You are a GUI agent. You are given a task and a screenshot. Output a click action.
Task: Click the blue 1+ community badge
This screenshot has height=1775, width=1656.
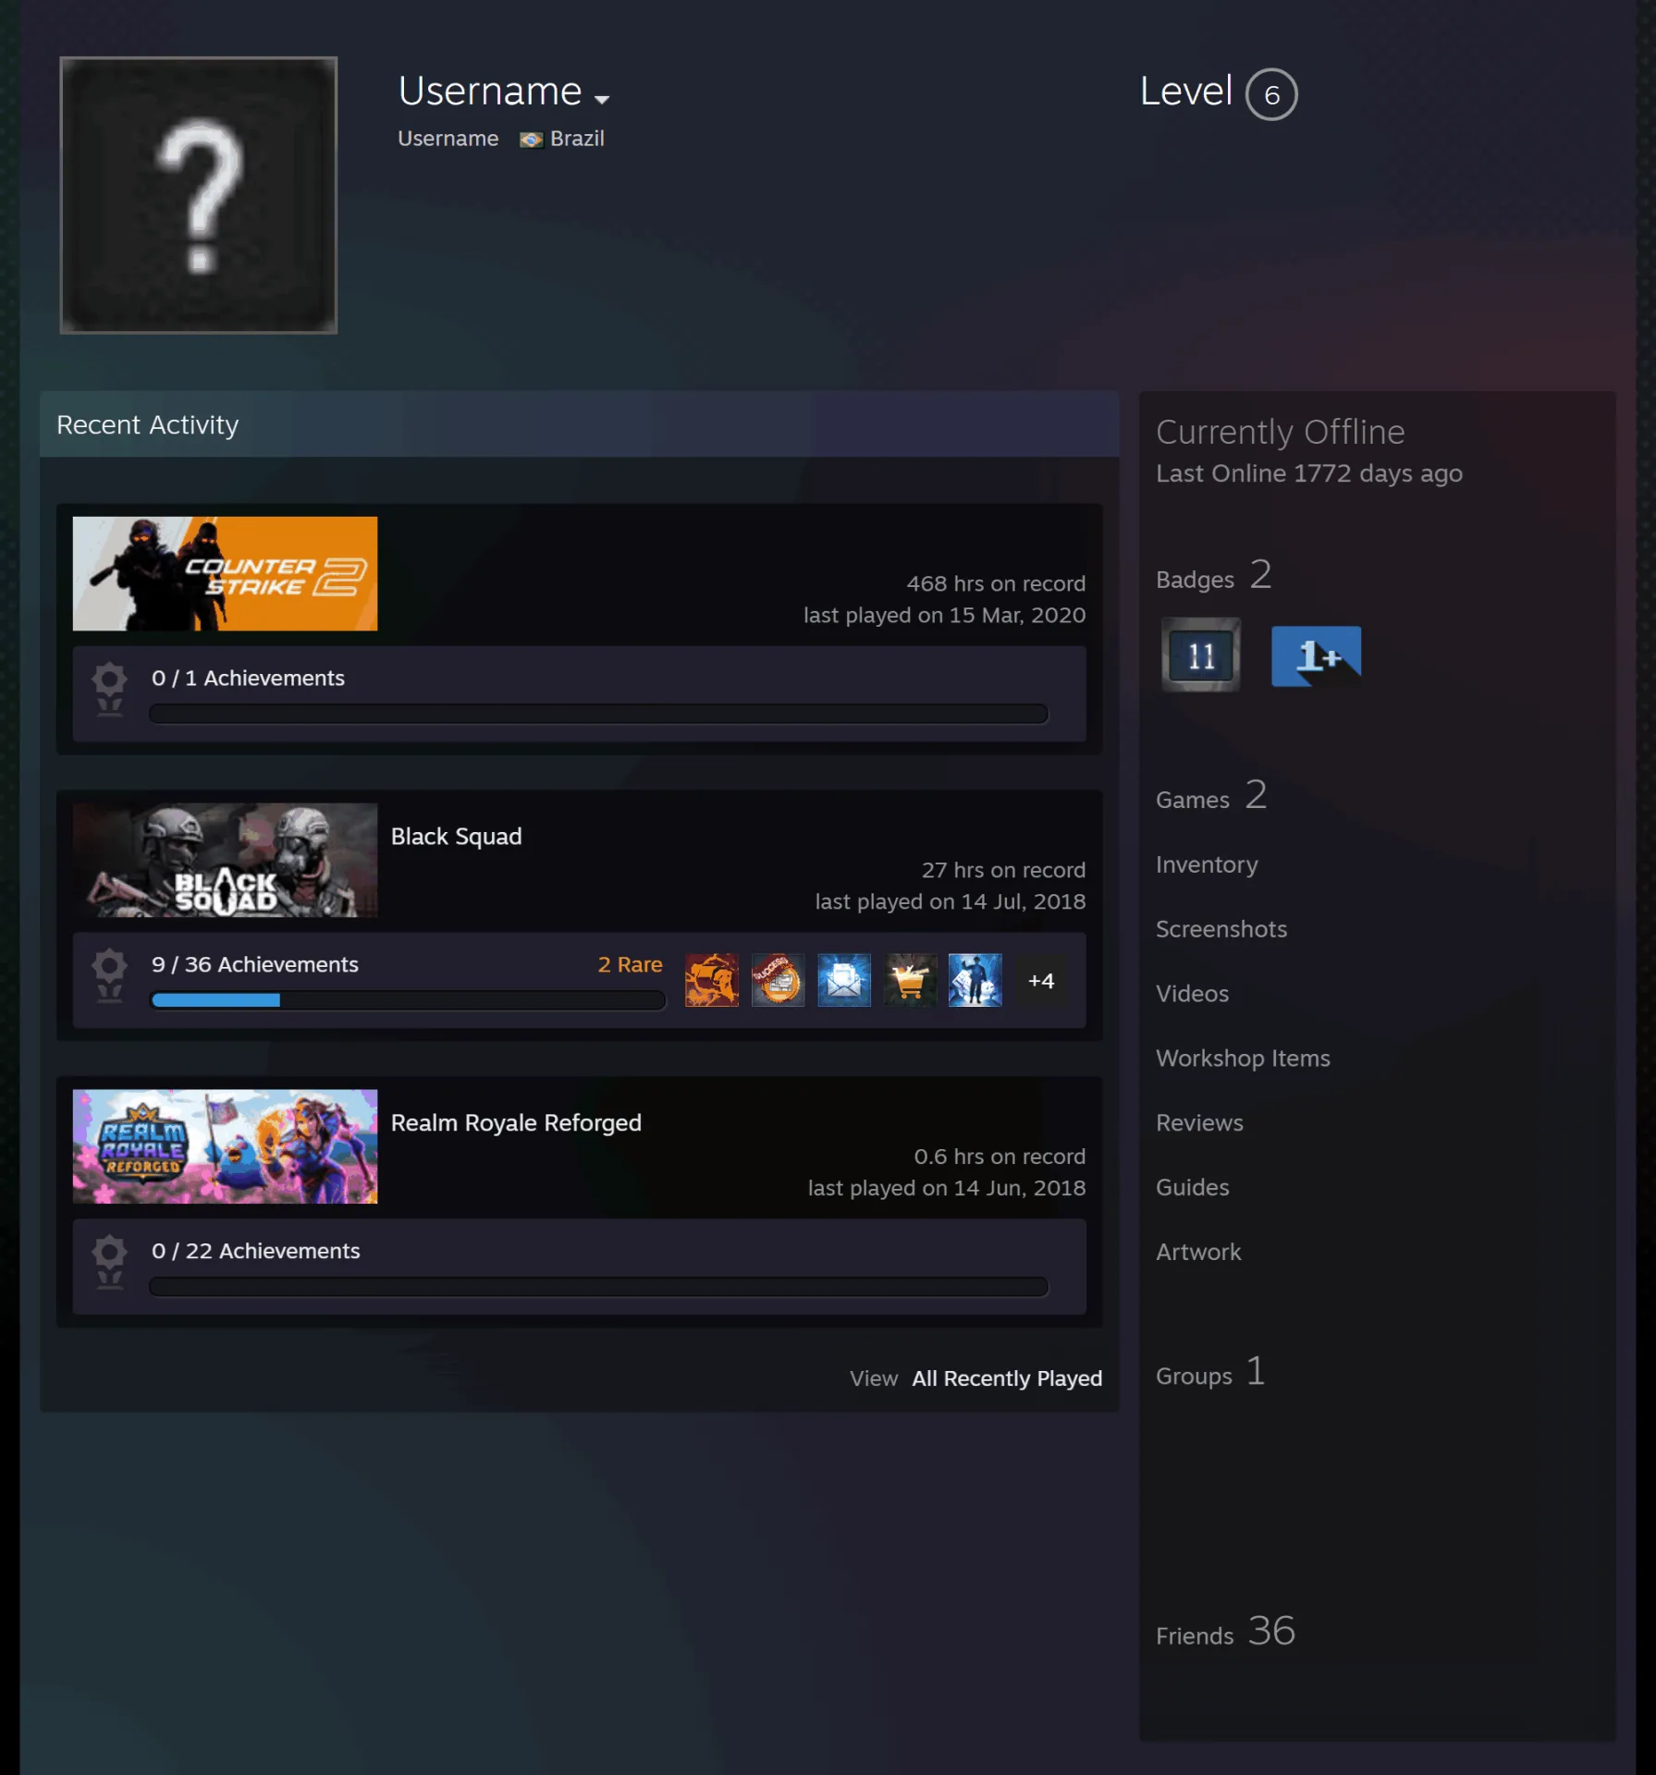(1316, 655)
